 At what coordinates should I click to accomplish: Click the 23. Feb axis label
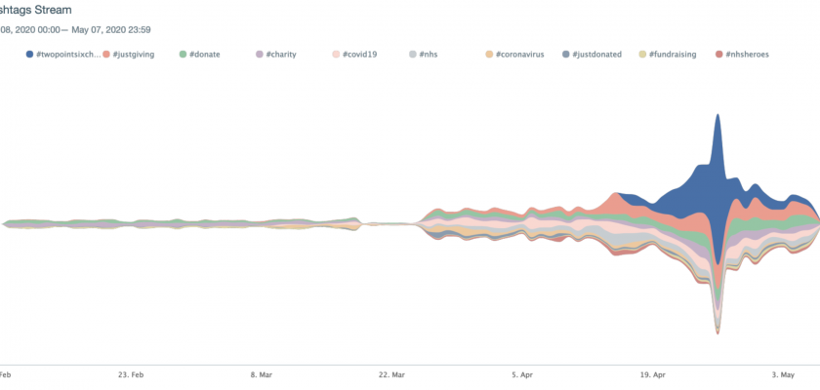point(131,373)
